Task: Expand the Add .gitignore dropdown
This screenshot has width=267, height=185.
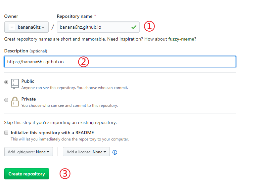Action: pos(28,152)
